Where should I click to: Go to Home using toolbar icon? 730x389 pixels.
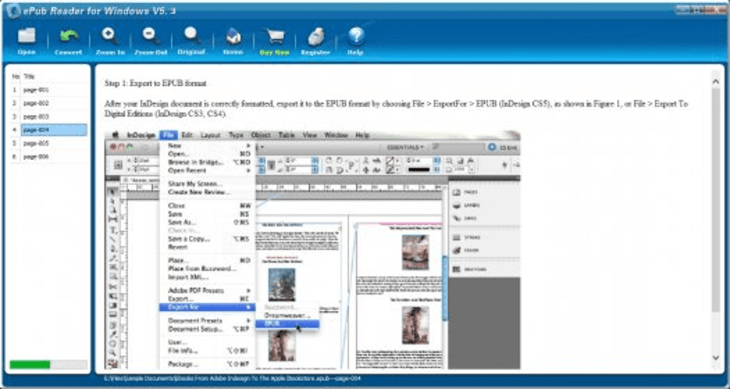tap(233, 36)
